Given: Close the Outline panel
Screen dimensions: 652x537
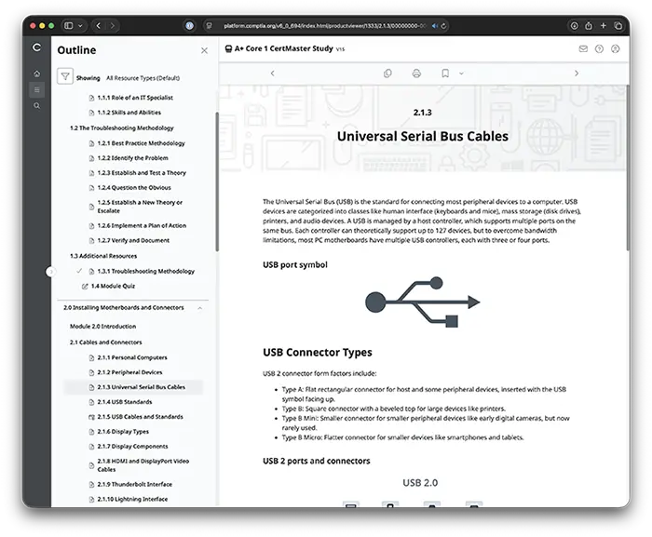Looking at the screenshot, I should (x=204, y=50).
